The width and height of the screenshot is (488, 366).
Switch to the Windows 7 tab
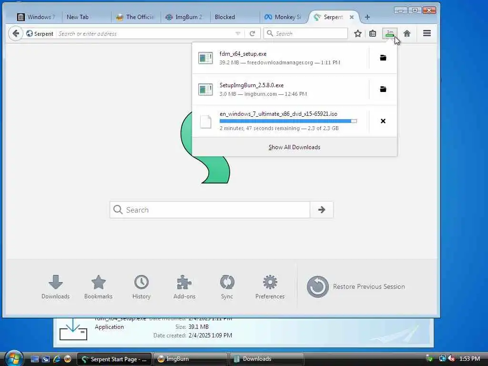pos(36,17)
